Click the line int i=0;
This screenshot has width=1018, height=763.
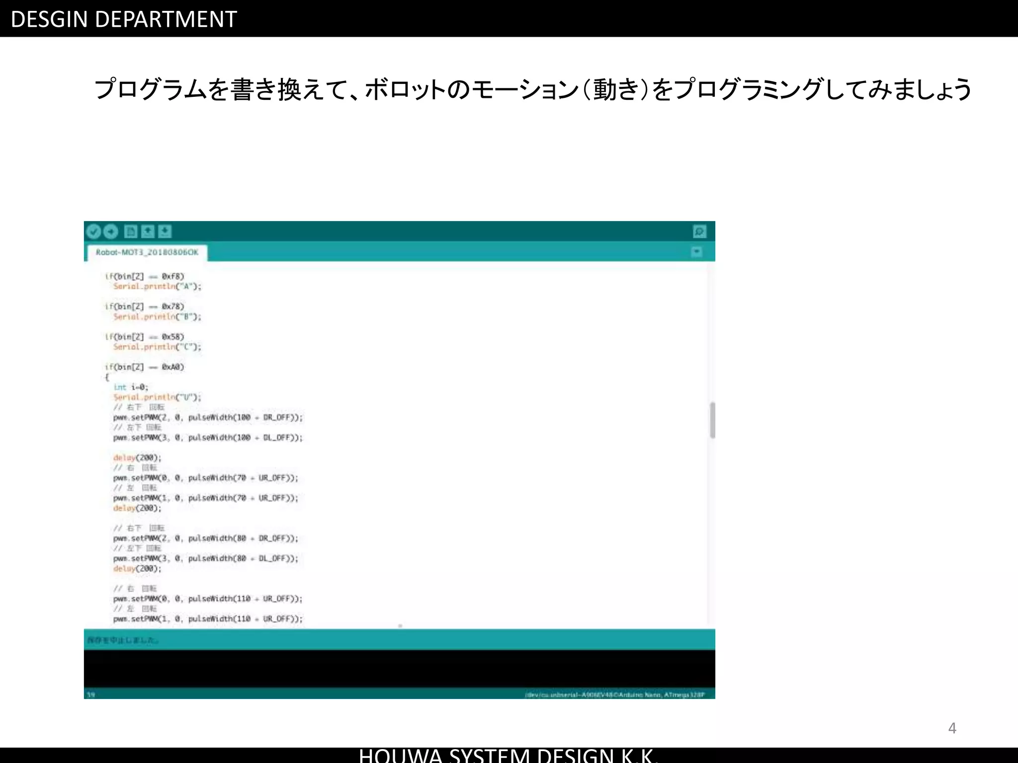[x=131, y=387]
